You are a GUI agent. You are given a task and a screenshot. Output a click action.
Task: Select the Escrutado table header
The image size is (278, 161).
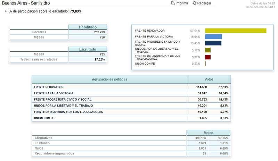(x=88, y=49)
